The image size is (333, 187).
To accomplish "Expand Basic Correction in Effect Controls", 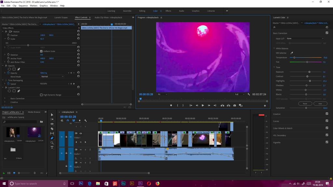I will coord(5,98).
